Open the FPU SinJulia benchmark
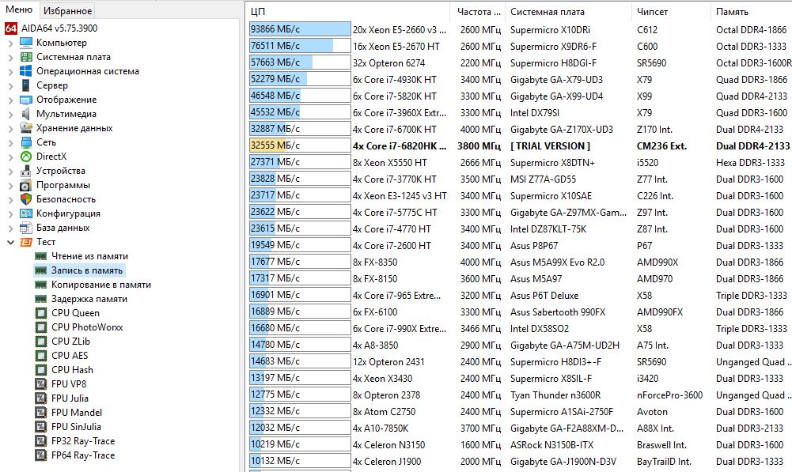Screen dimensions: 792x472 click(x=76, y=427)
